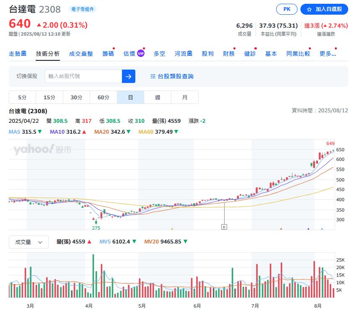357x321 pixels.
Task: Click the 收 310 closing value
Action: pos(136,121)
